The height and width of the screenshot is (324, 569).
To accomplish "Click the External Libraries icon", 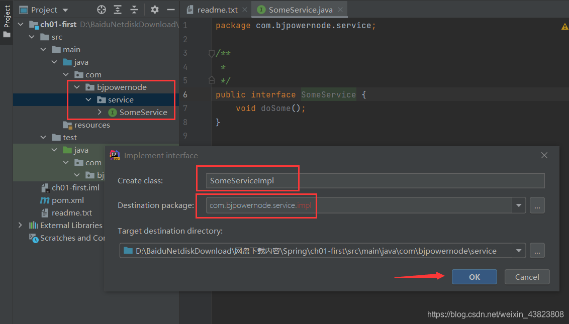I will pyautogui.click(x=33, y=226).
